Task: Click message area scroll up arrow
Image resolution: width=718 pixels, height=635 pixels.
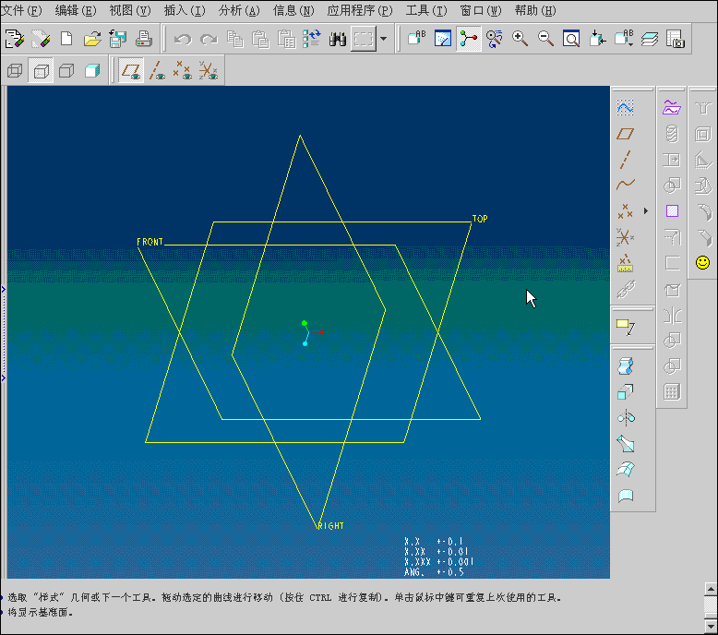Action: coord(711,589)
